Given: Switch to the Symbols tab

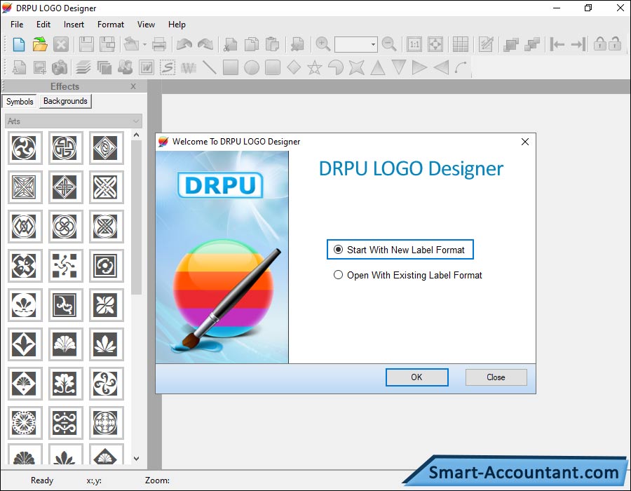Looking at the screenshot, I should [x=20, y=102].
